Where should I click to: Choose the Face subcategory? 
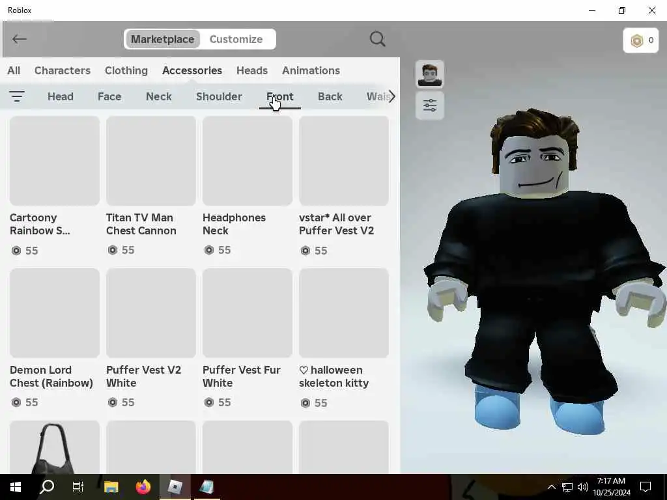pos(109,96)
